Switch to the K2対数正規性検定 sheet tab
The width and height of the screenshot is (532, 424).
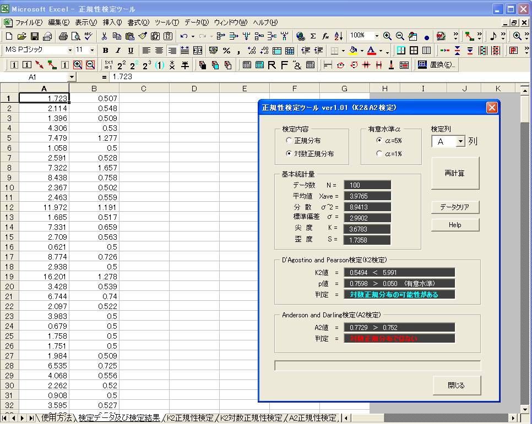(x=251, y=418)
